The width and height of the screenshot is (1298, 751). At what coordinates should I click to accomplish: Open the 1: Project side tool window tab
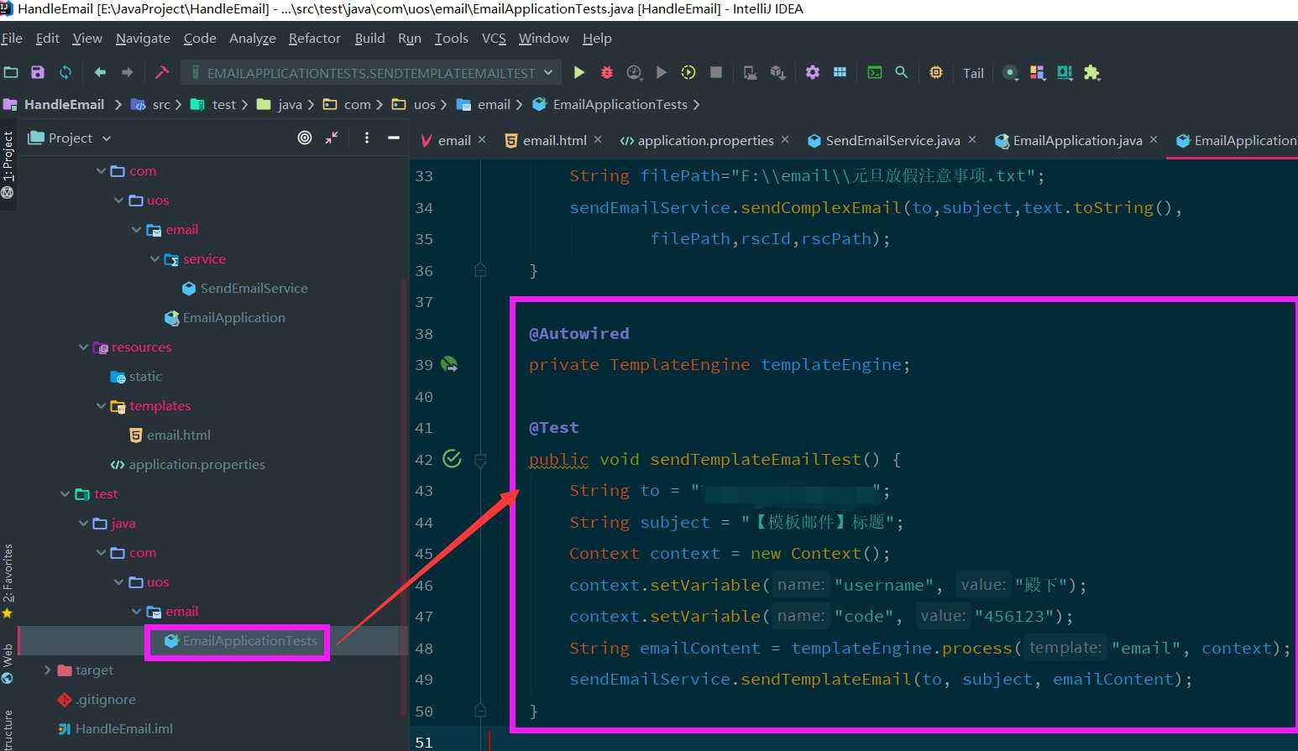[8, 164]
